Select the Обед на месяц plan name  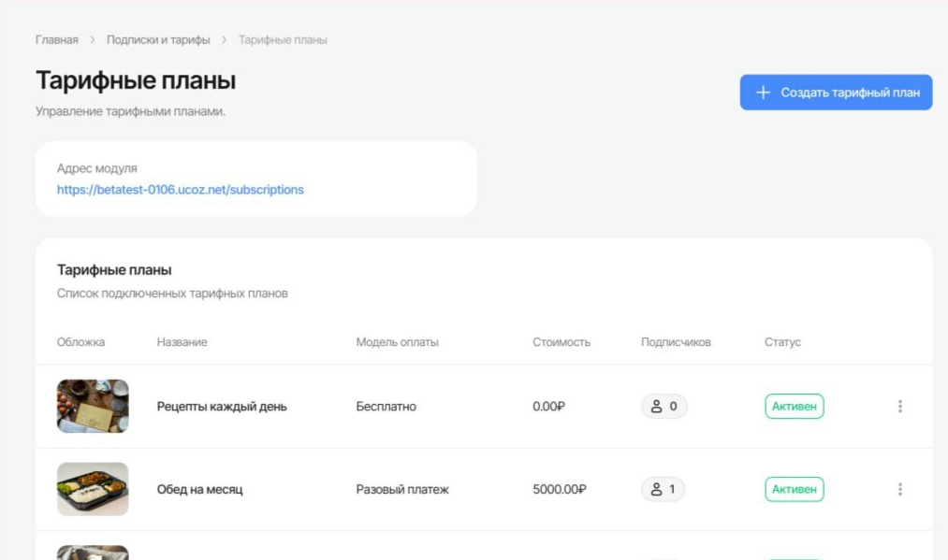199,489
